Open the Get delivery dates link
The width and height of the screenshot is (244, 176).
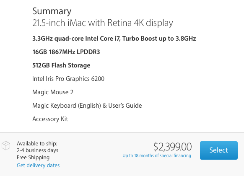pyautogui.click(x=38, y=165)
